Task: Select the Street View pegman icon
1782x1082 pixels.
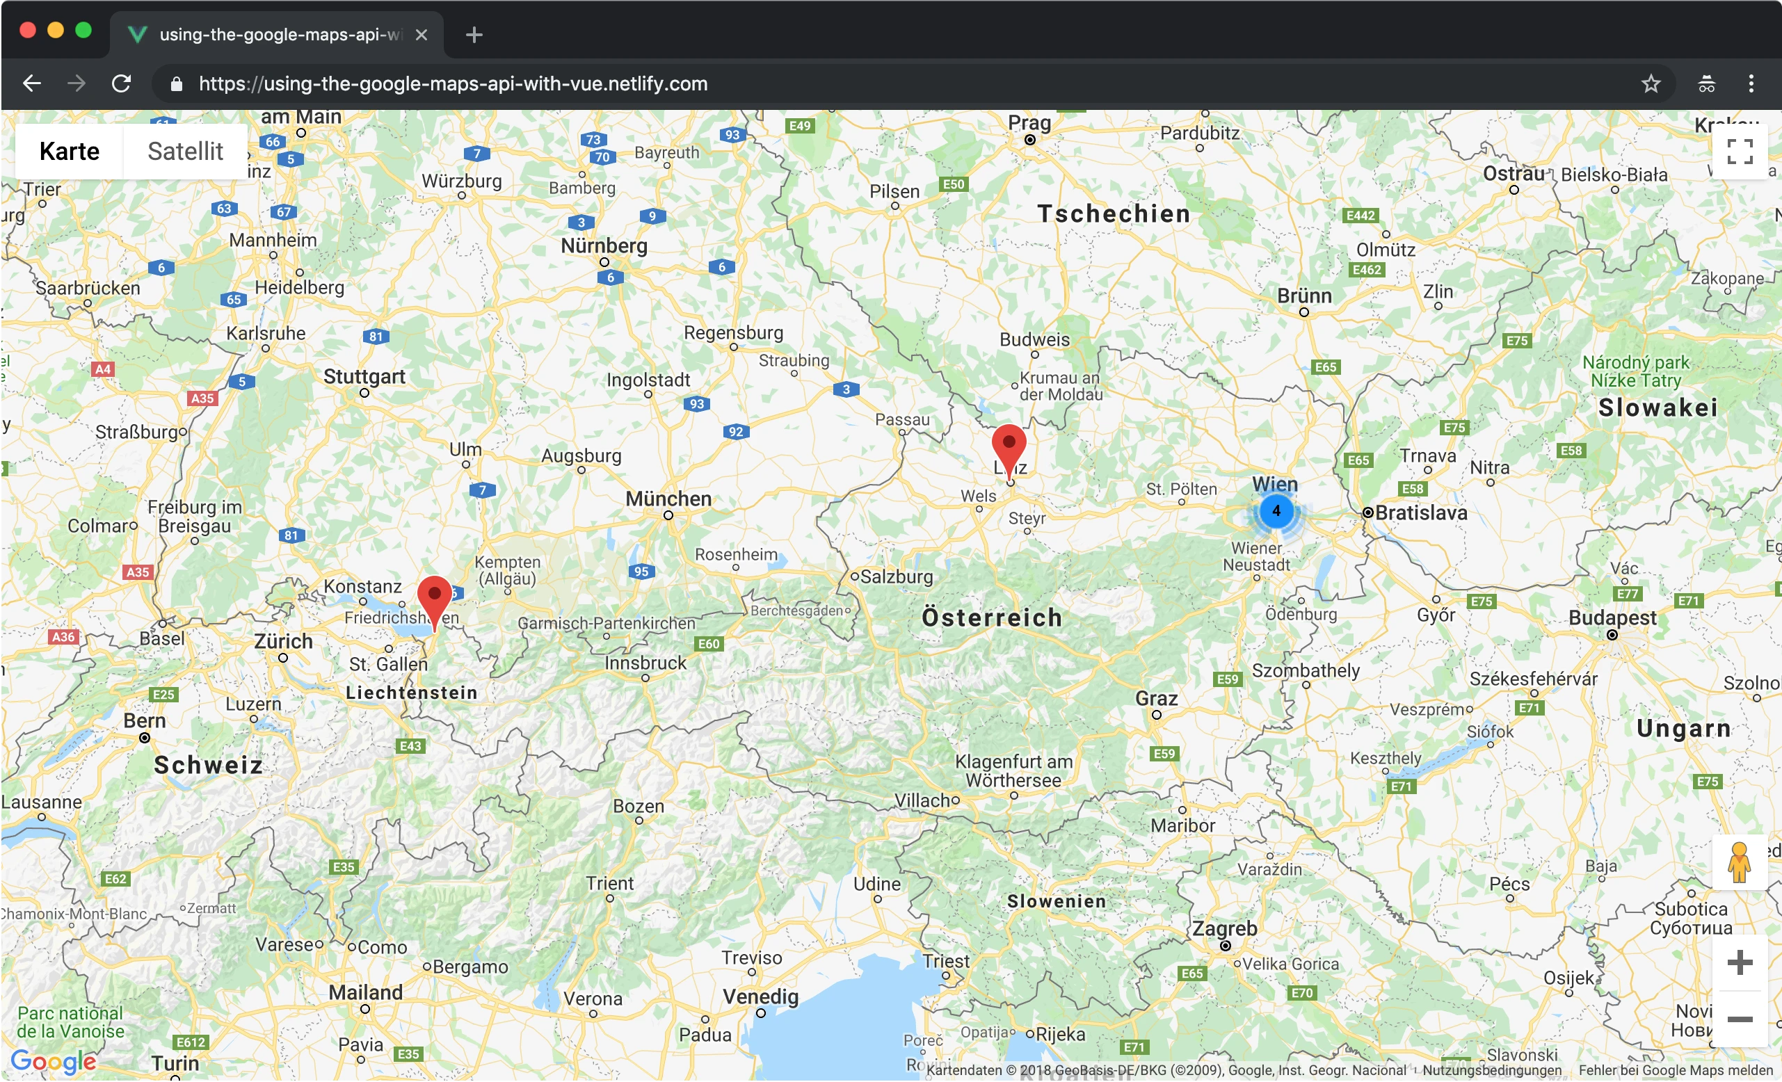Action: click(x=1740, y=862)
